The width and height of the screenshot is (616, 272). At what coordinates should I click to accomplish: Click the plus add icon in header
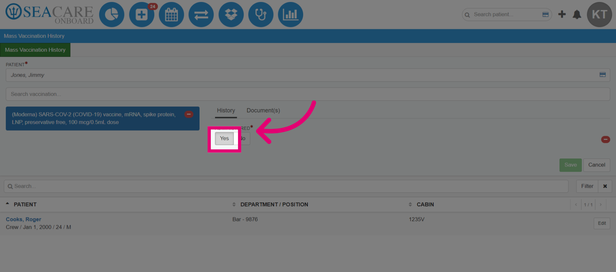click(562, 14)
